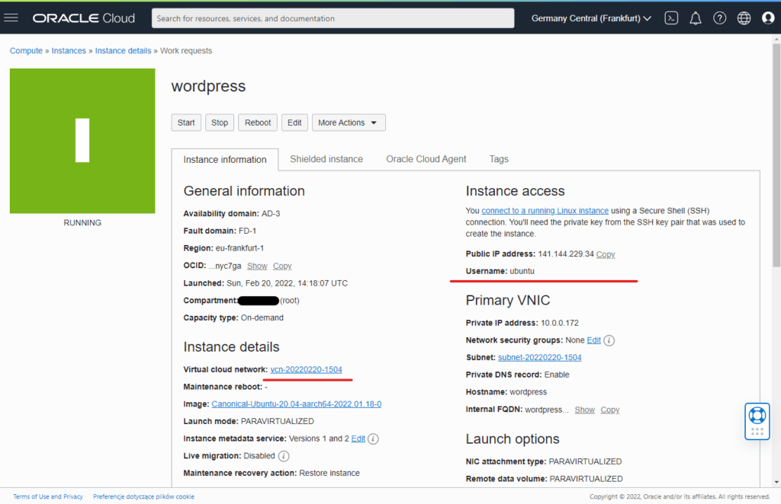Expand the More Actions dropdown

coord(348,123)
